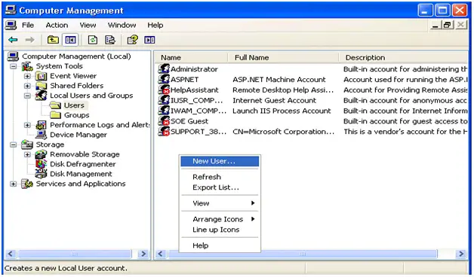
Task: Select the IWAM_COMP... account name
Action: click(x=199, y=111)
